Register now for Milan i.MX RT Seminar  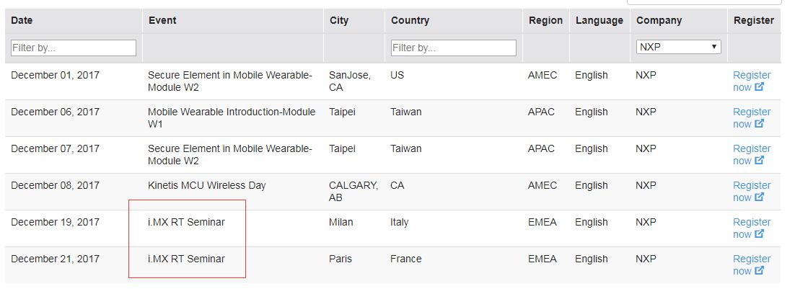click(x=752, y=228)
